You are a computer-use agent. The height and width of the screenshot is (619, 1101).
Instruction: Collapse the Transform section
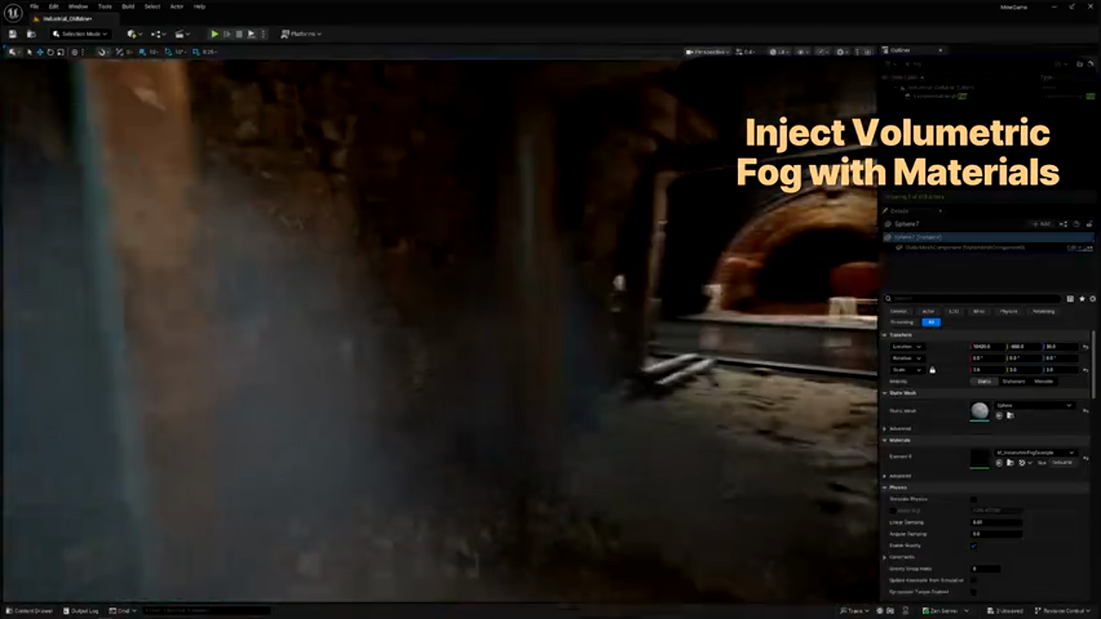click(x=886, y=334)
